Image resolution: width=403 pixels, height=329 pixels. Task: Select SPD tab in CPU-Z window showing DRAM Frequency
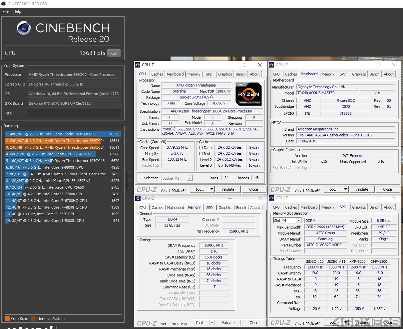pyautogui.click(x=209, y=208)
